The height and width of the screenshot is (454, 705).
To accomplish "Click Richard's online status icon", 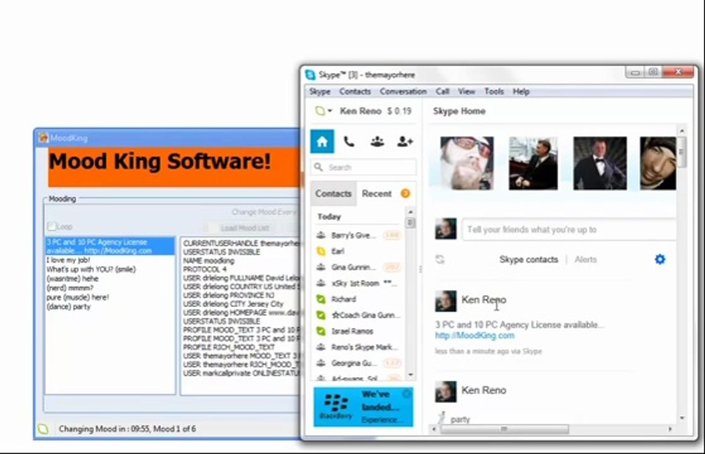I will click(x=321, y=300).
